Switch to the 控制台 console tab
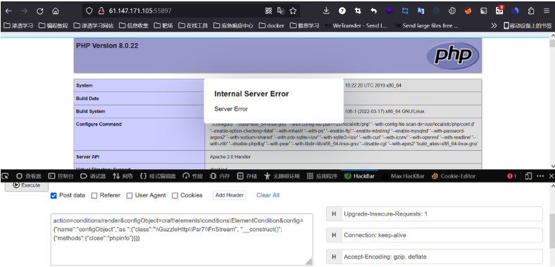The image size is (555, 267). [61, 176]
